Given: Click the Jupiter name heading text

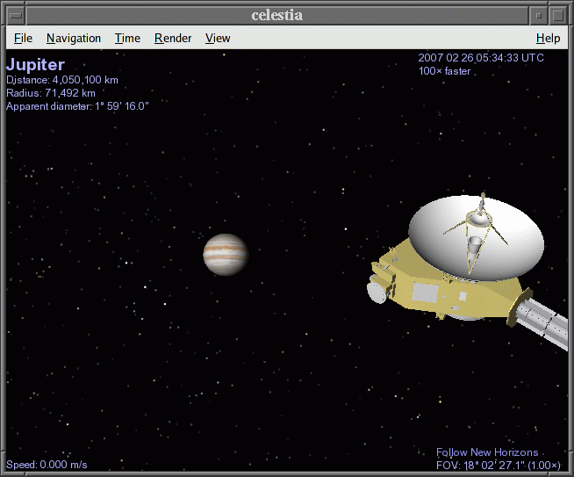Looking at the screenshot, I should (35, 65).
